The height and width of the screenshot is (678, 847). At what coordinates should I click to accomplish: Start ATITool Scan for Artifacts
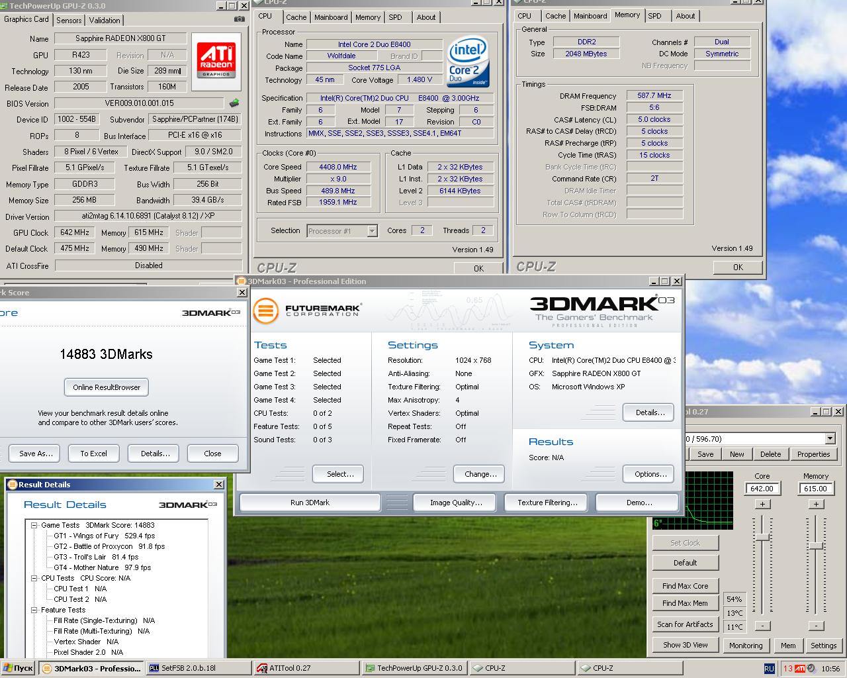[x=685, y=624]
